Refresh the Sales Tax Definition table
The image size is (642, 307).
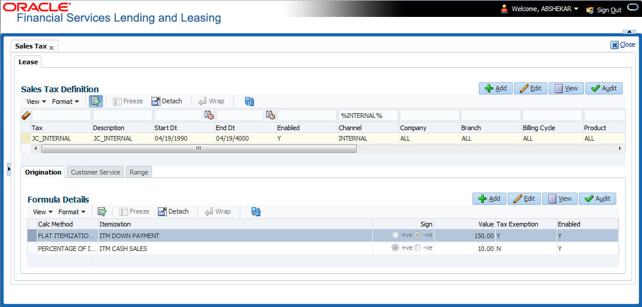point(249,102)
